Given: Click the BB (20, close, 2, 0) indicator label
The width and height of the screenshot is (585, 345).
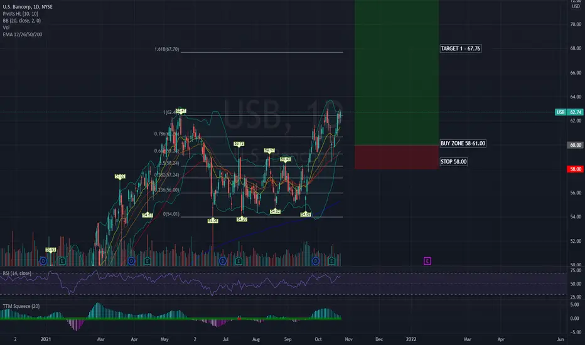Looking at the screenshot, I should pyautogui.click(x=21, y=21).
